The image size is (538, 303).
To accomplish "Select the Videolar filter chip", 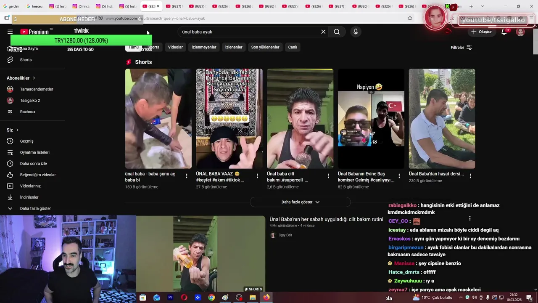I will click(x=175, y=47).
